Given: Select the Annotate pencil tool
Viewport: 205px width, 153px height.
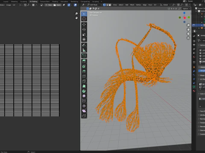Looking at the screenshot, I should click(x=84, y=45).
